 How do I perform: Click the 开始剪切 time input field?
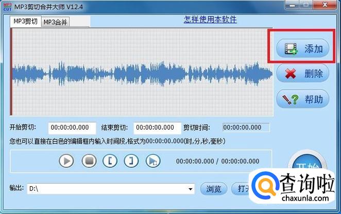click(72, 128)
